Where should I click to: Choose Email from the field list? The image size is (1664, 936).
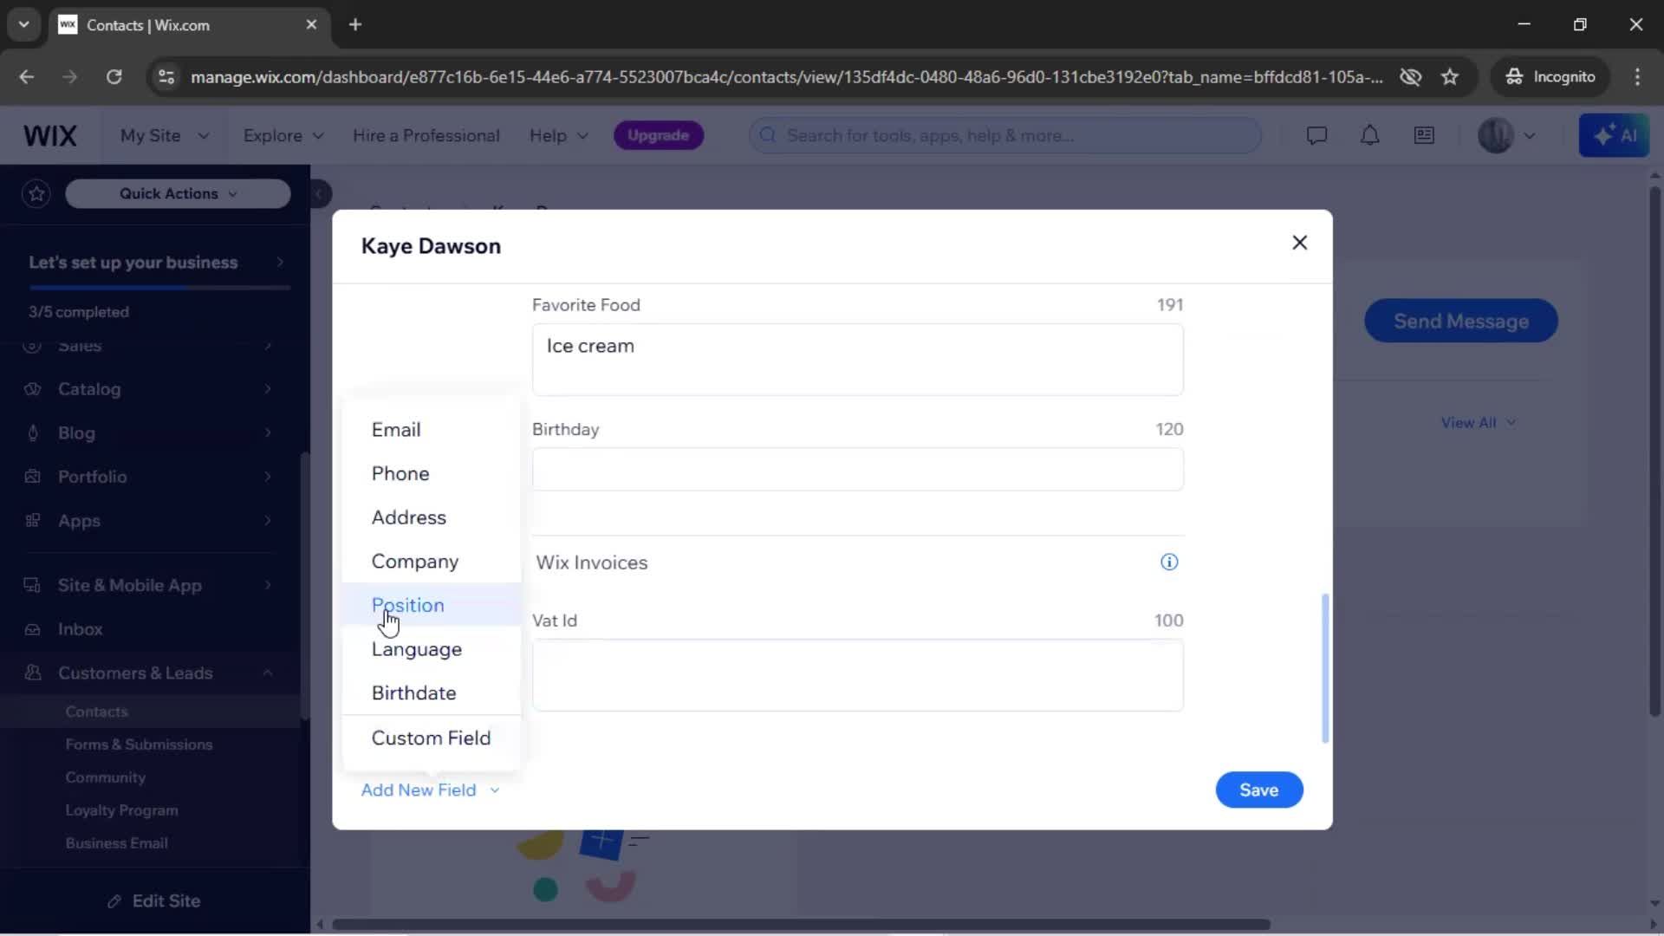click(432, 430)
